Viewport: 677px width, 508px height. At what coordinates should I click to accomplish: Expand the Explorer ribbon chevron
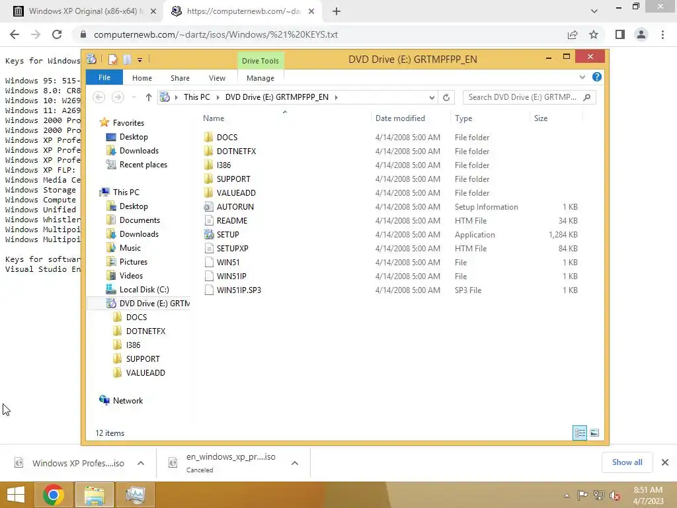[582, 77]
